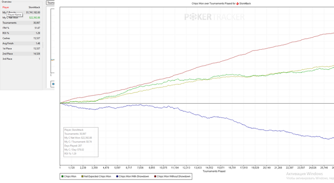Image resolution: width=334 pixels, height=183 pixels.
Task: Select the Avg Finish row label
Action: [x=8, y=43]
